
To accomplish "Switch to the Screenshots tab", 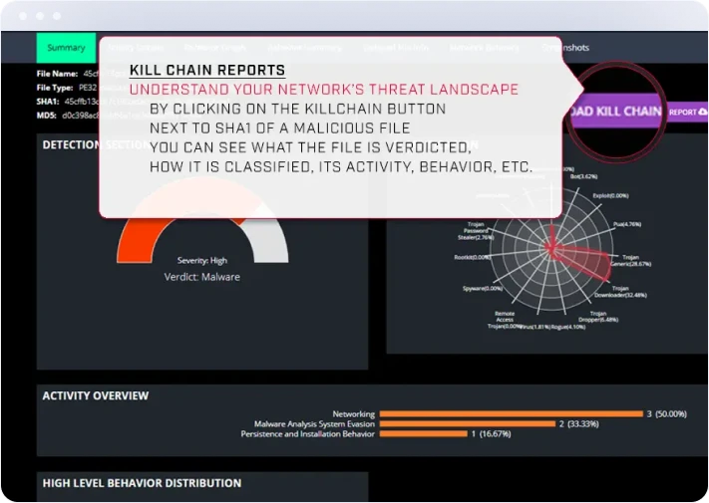I will [562, 47].
